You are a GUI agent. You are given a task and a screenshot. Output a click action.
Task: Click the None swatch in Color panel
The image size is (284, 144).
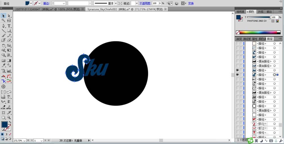[238, 33]
